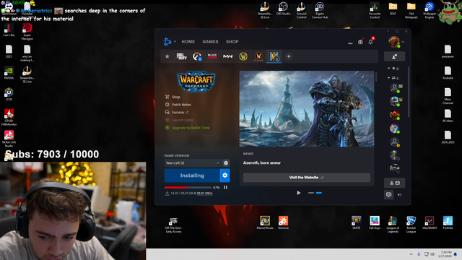
Task: Open Off The Grid Early Access shortcut
Action: (173, 225)
